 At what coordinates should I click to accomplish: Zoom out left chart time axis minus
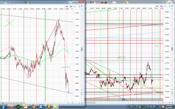pyautogui.click(x=71, y=103)
